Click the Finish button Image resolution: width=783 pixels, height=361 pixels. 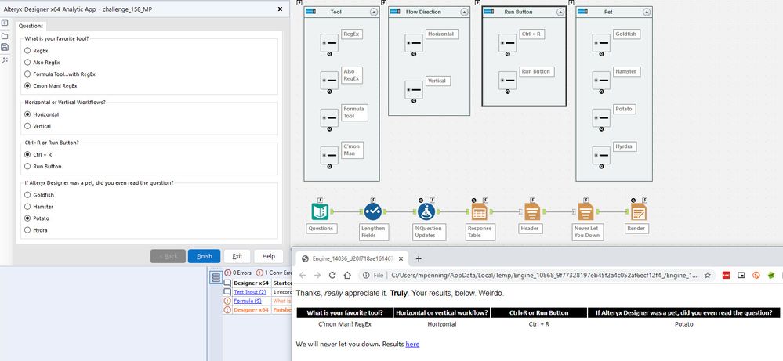tap(205, 256)
